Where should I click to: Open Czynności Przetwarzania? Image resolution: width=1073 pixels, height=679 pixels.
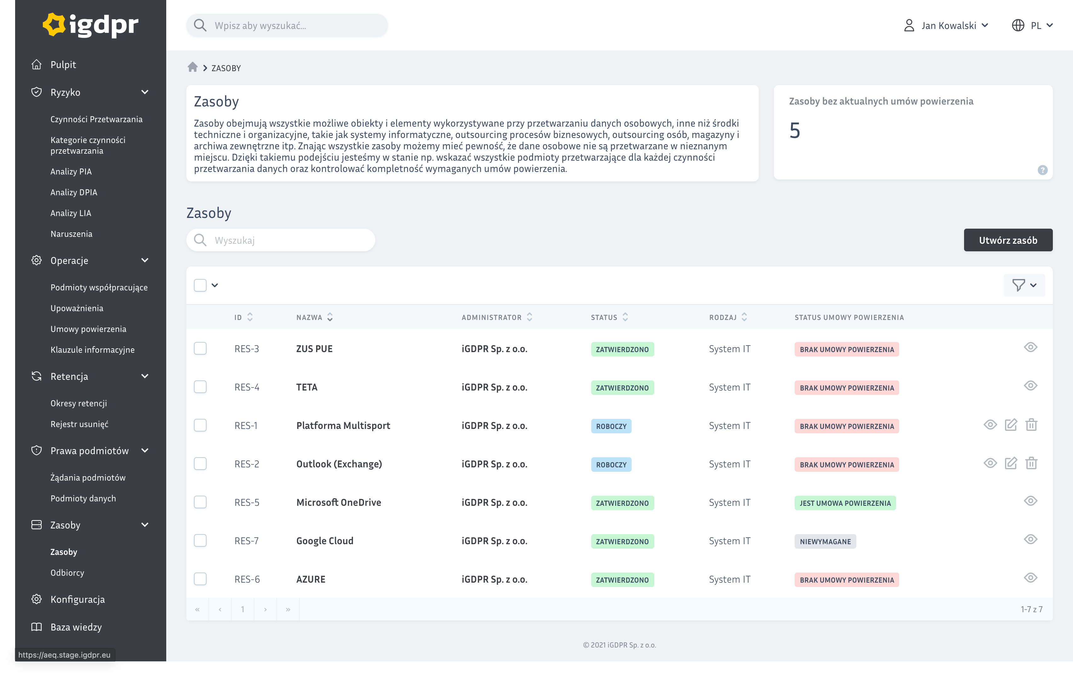96,119
